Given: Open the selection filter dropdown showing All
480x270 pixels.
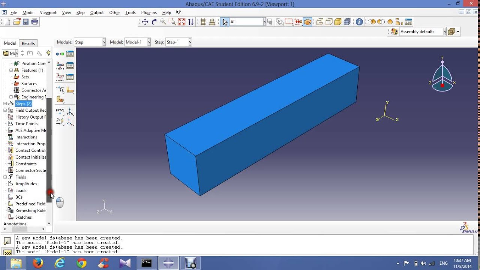Looking at the screenshot, I should point(247,22).
